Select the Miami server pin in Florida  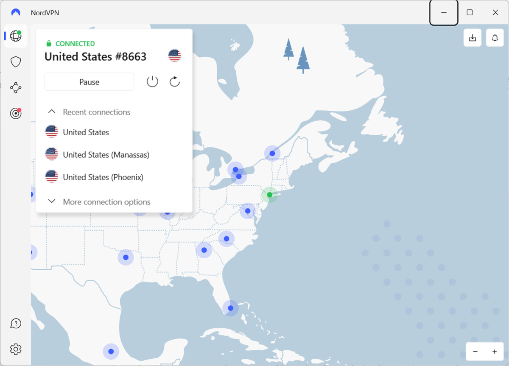click(230, 308)
